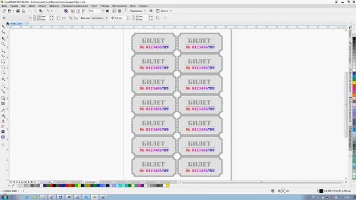This screenshot has width=356, height=200.
Task: Click the Quick customize plus button in toolbox
Action: coord(3,144)
